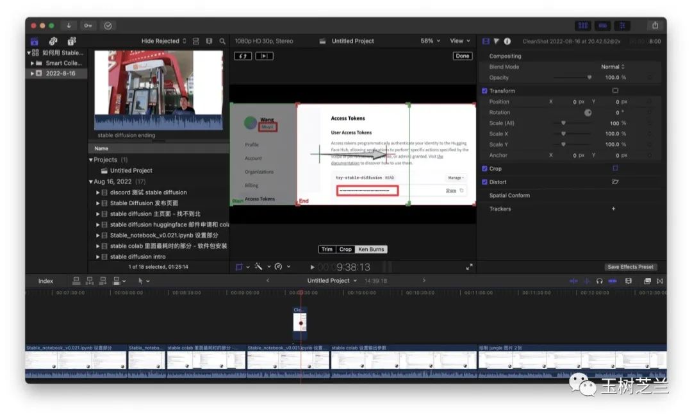Viewport: 692px width, 417px height.
Task: Click the Ken Burns preview play button
Action: (x=265, y=56)
